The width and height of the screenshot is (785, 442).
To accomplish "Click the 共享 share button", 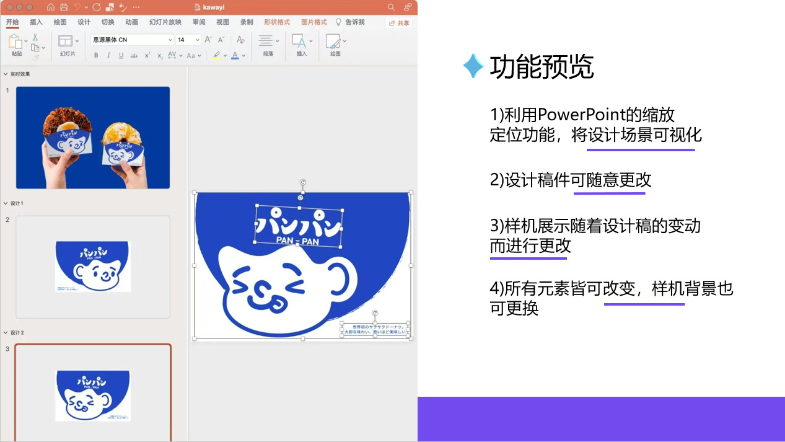I will (x=399, y=22).
